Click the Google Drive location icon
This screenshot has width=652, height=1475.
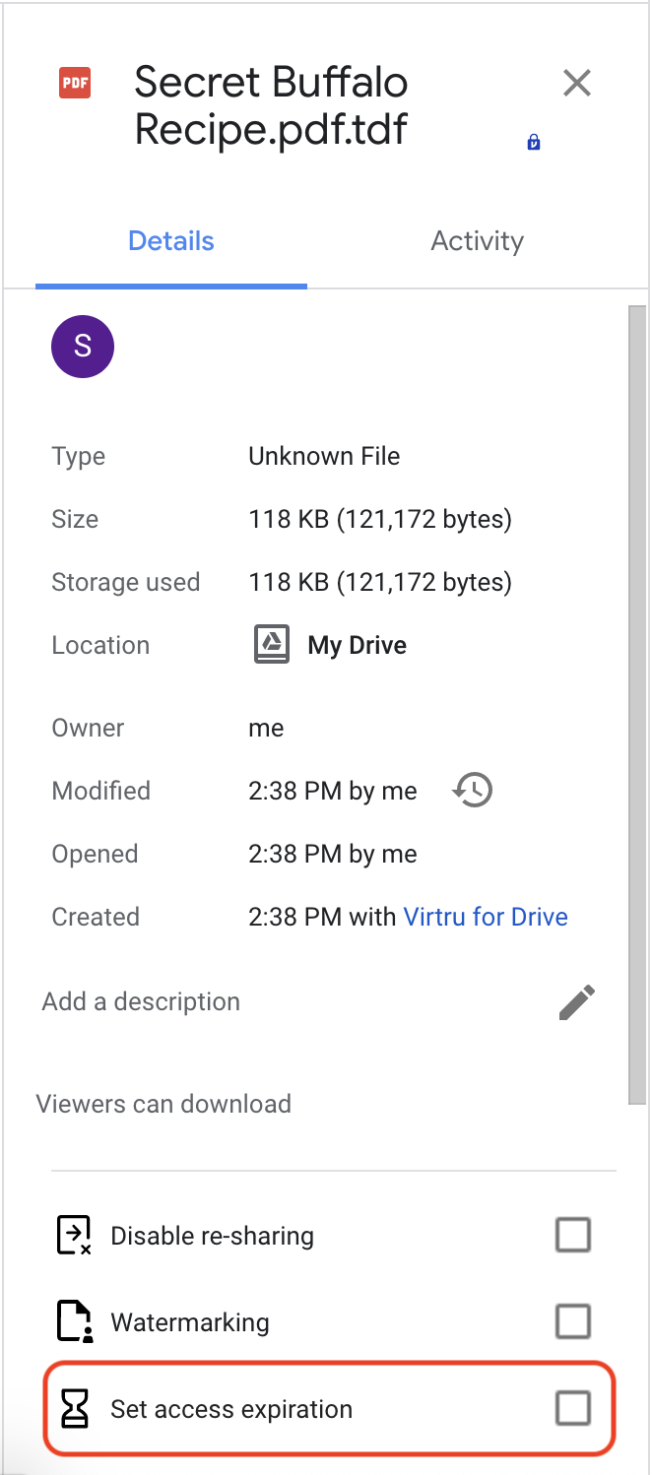[272, 644]
